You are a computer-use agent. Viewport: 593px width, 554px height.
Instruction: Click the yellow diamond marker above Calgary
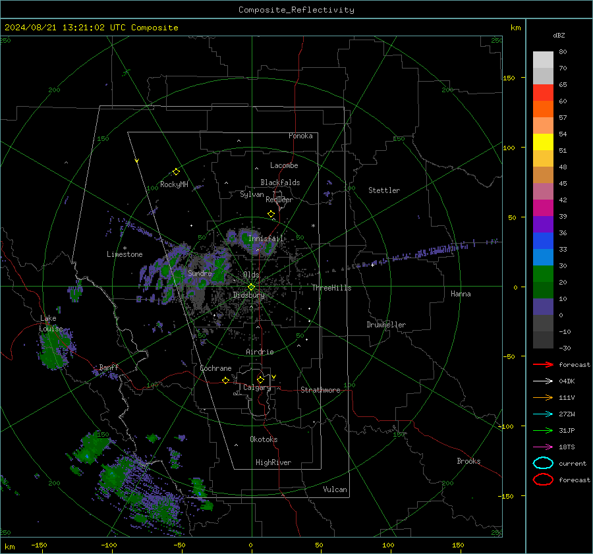[260, 379]
